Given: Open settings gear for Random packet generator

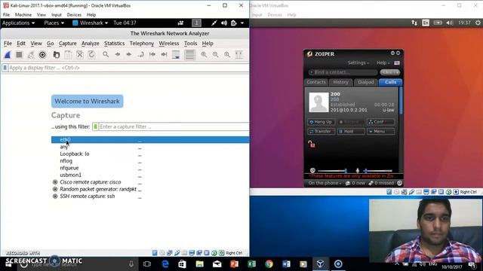Looking at the screenshot, I should pos(55,189).
